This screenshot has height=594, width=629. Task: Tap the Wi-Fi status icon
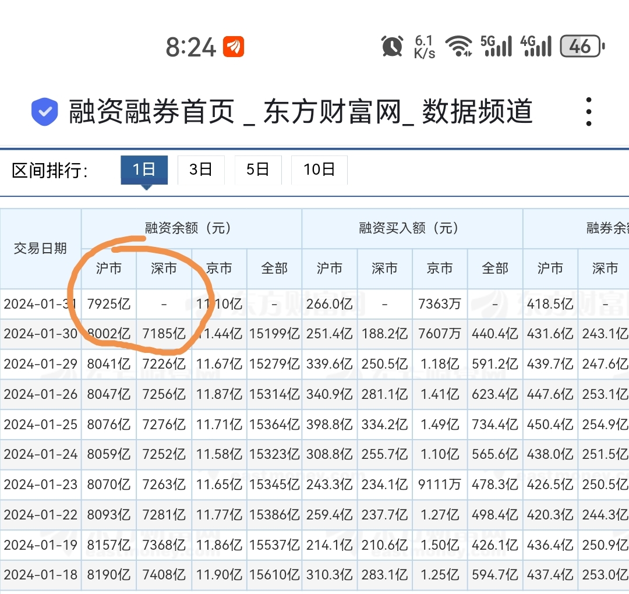click(458, 46)
